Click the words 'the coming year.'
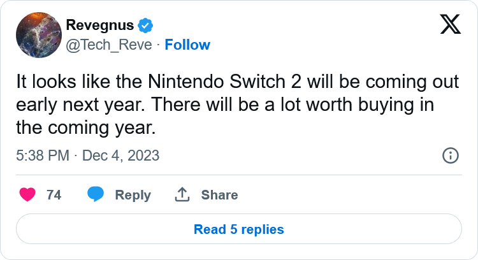Image resolution: width=478 pixels, height=260 pixels. point(86,127)
